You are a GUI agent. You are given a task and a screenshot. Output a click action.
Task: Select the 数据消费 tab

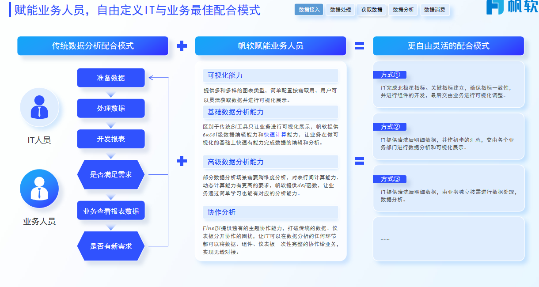(435, 10)
